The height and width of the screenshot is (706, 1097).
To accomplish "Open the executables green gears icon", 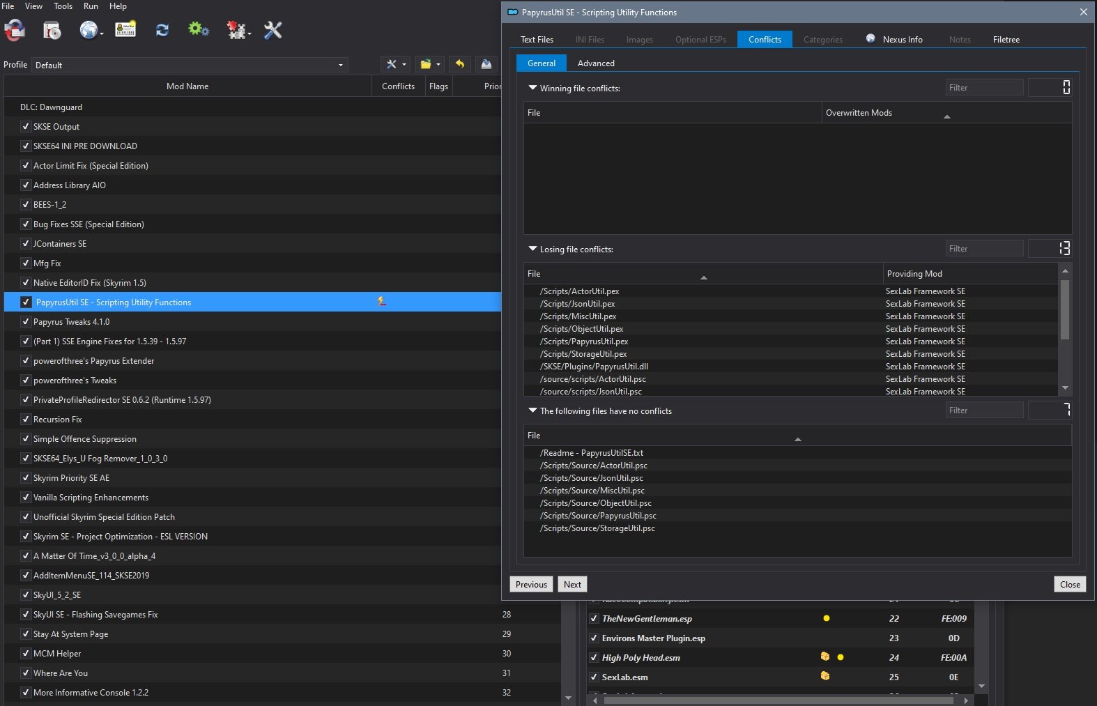I will (x=199, y=29).
